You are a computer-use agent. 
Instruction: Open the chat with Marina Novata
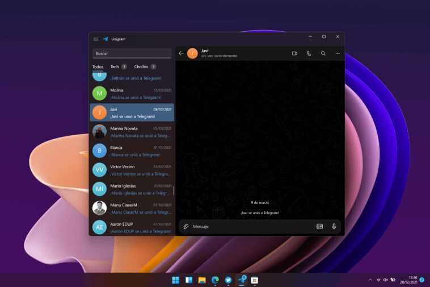[132, 131]
